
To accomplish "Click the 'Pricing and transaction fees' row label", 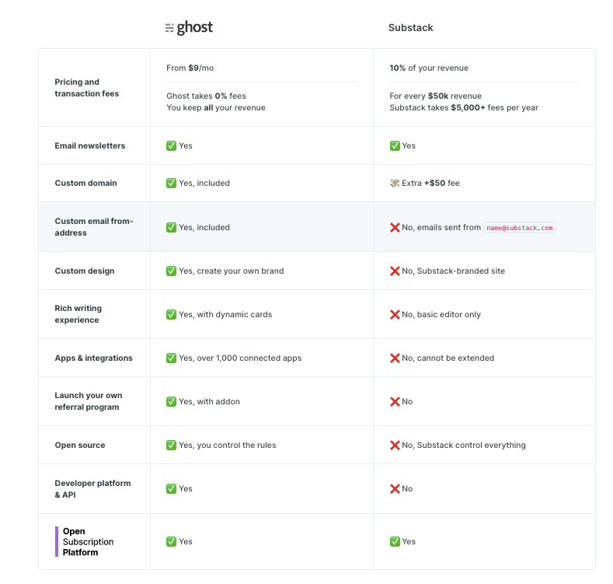I will coord(87,88).
